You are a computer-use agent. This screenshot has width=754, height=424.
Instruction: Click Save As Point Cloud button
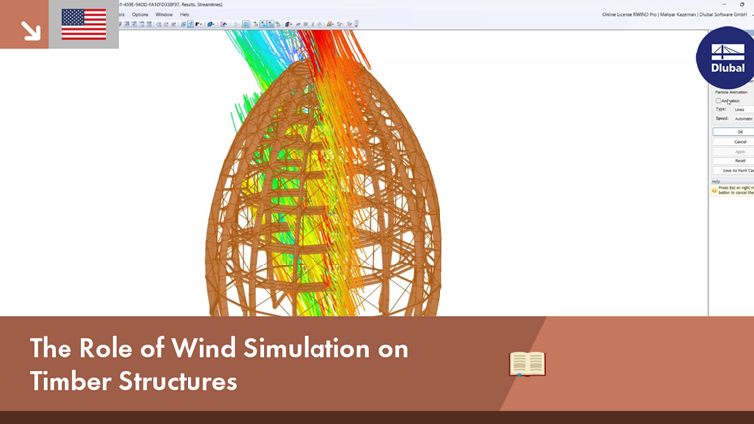tap(733, 171)
